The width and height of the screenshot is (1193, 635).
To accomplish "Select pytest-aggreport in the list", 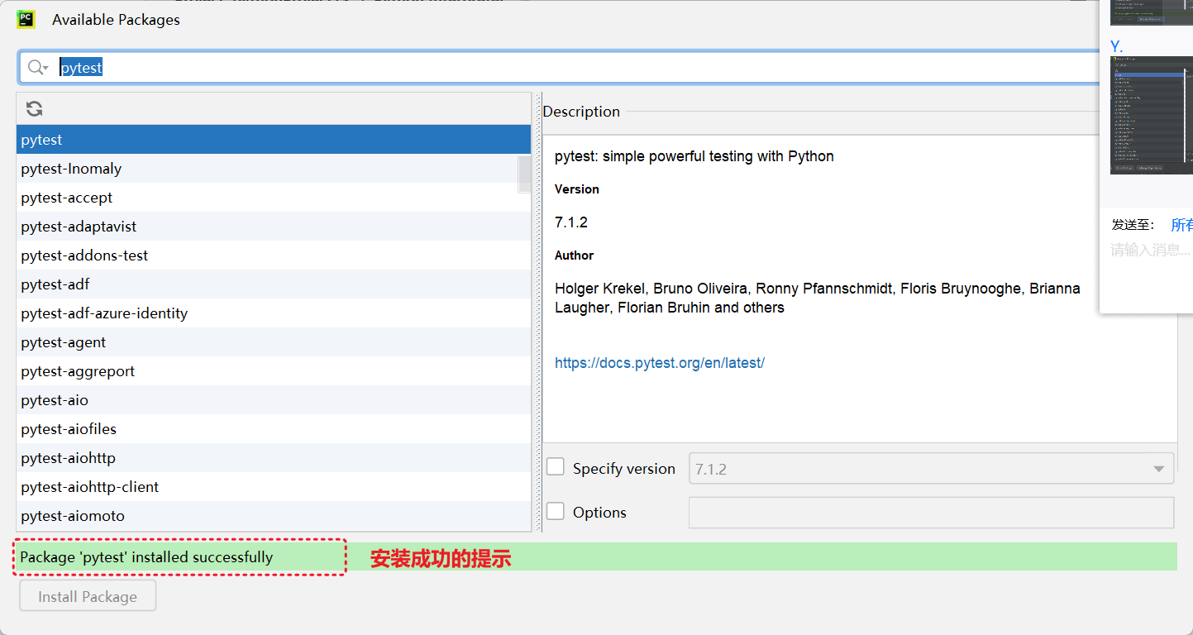I will [x=274, y=371].
